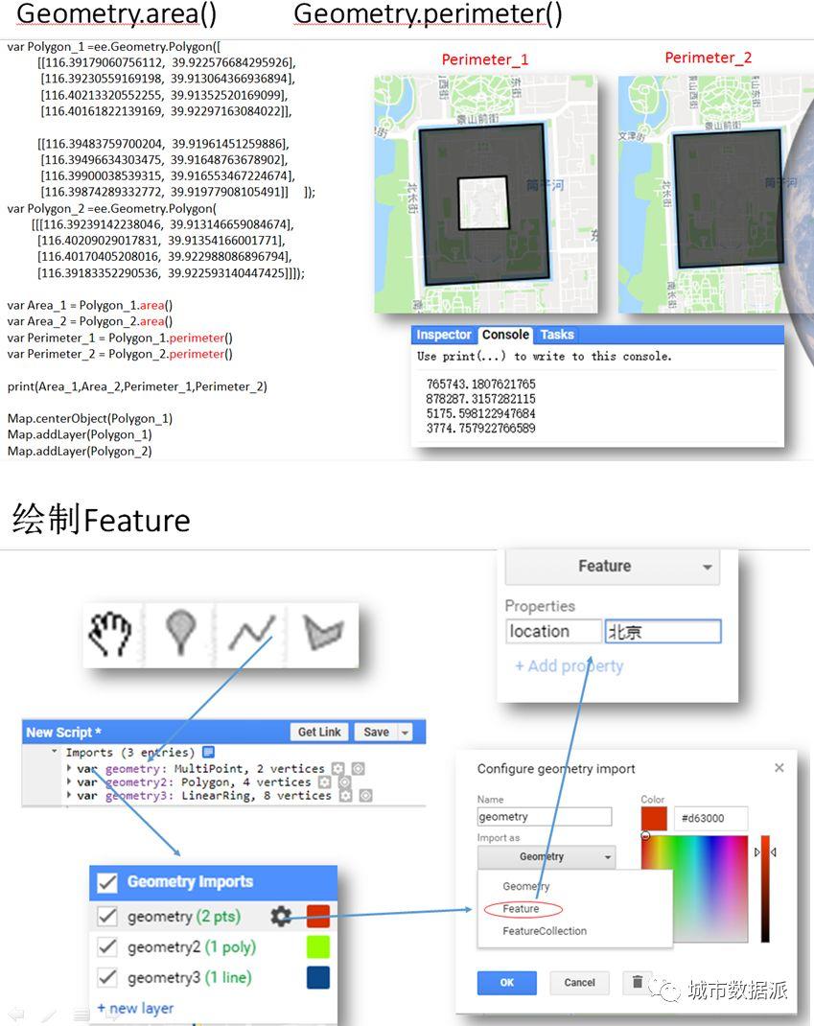
Task: Confirm the dialog with OK
Action: [507, 983]
